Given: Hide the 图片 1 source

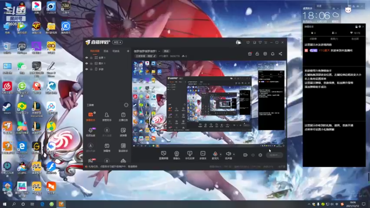Looking at the screenshot, I should click(x=86, y=63).
